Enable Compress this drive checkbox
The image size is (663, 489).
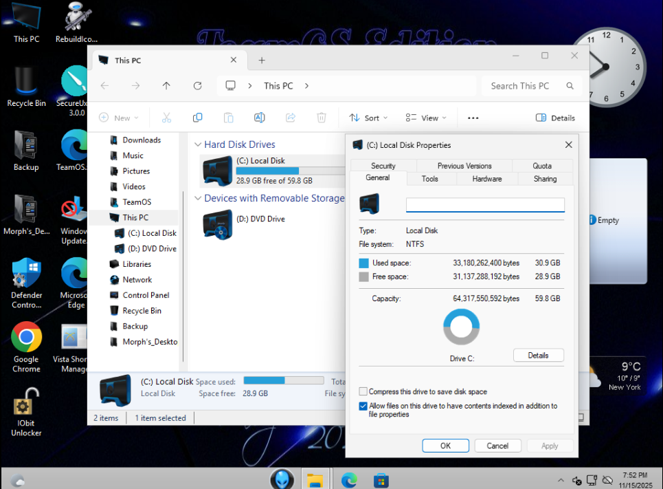tap(363, 391)
